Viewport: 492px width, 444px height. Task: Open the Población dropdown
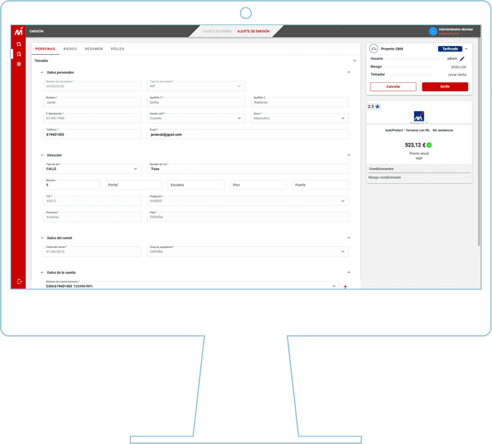coord(247,201)
